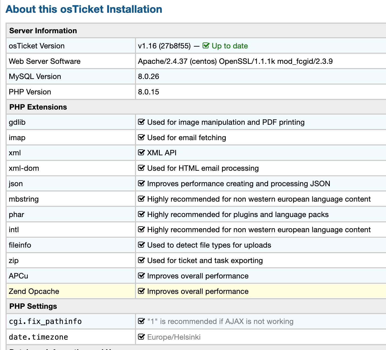
Task: Select the v1.16 (27b8f55) version value
Action: (x=164, y=46)
